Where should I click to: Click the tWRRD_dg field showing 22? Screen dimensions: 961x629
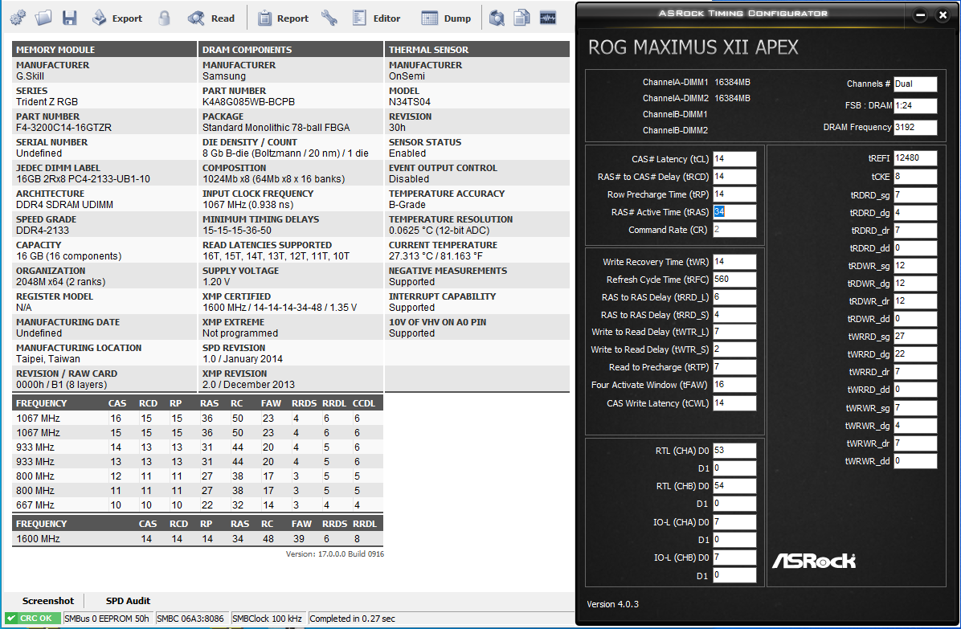(915, 354)
